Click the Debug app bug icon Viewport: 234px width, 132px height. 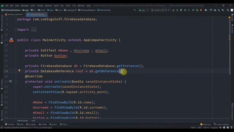pos(185,10)
